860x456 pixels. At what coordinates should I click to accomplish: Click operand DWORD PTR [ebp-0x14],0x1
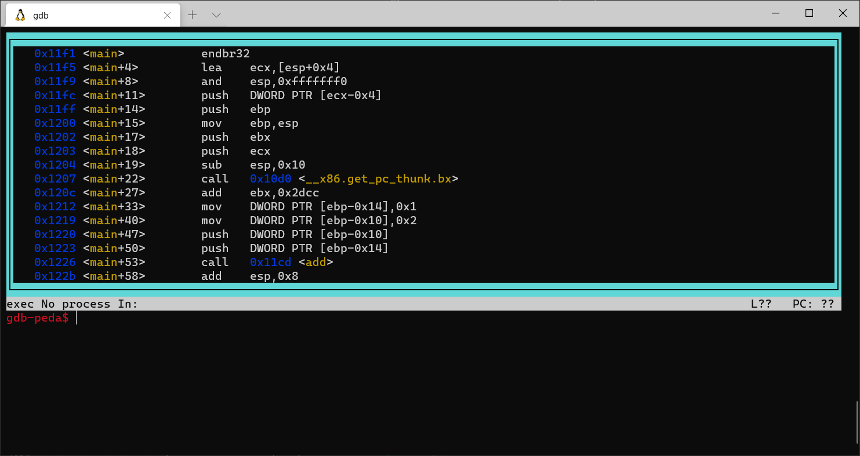(x=333, y=206)
